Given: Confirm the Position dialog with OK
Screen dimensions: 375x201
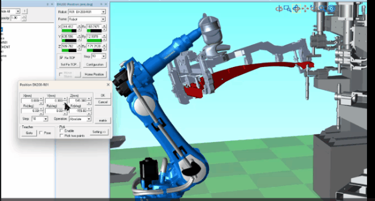Looking at the screenshot, I should 103,95.
